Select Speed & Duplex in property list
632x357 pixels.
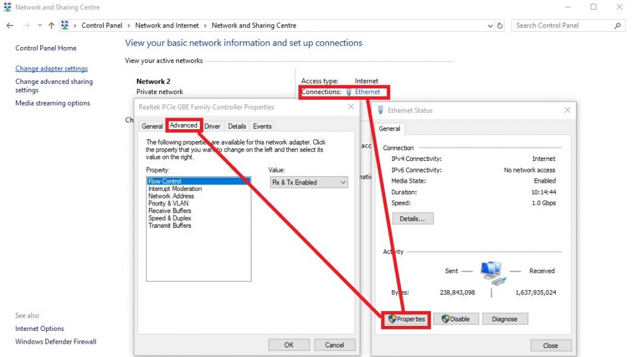point(169,218)
